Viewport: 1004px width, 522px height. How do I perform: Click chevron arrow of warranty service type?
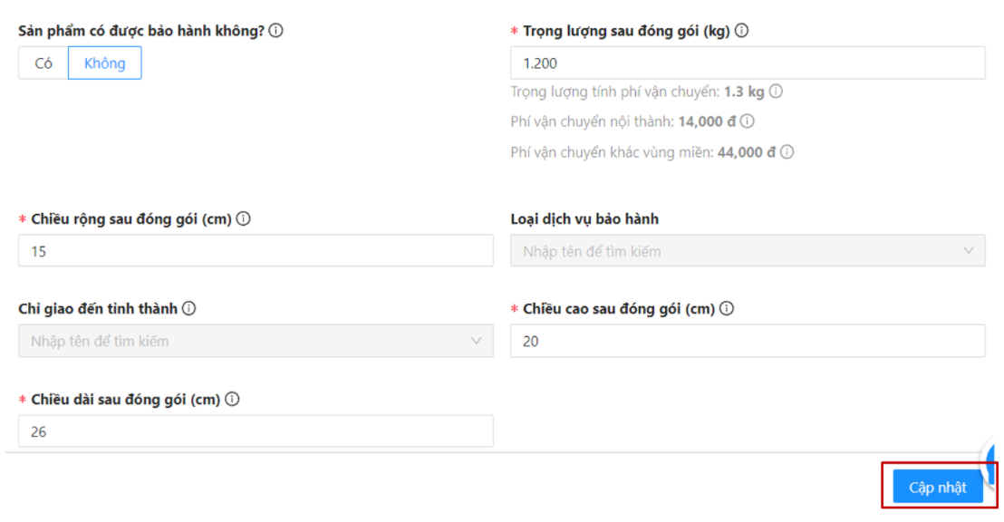pos(969,251)
